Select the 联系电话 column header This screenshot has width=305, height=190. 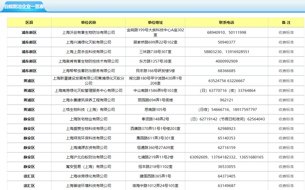pyautogui.click(x=226, y=22)
